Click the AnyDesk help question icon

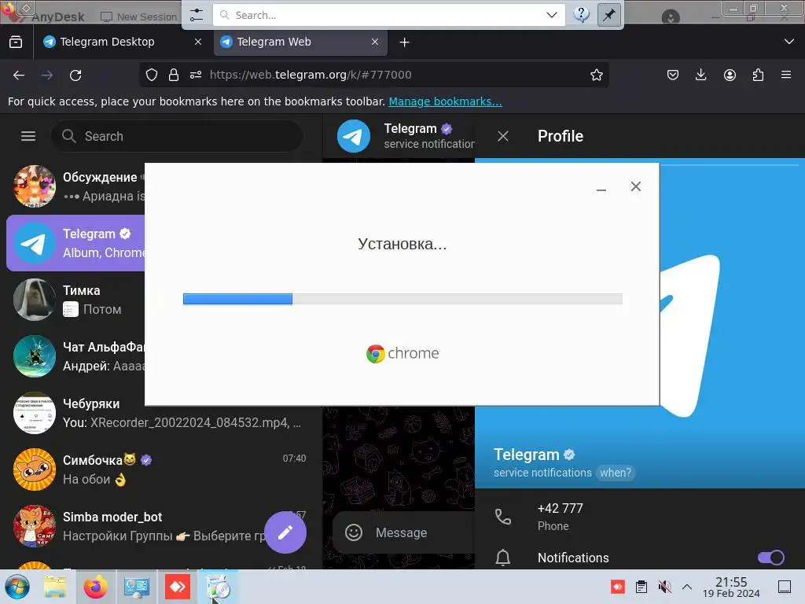(x=581, y=14)
